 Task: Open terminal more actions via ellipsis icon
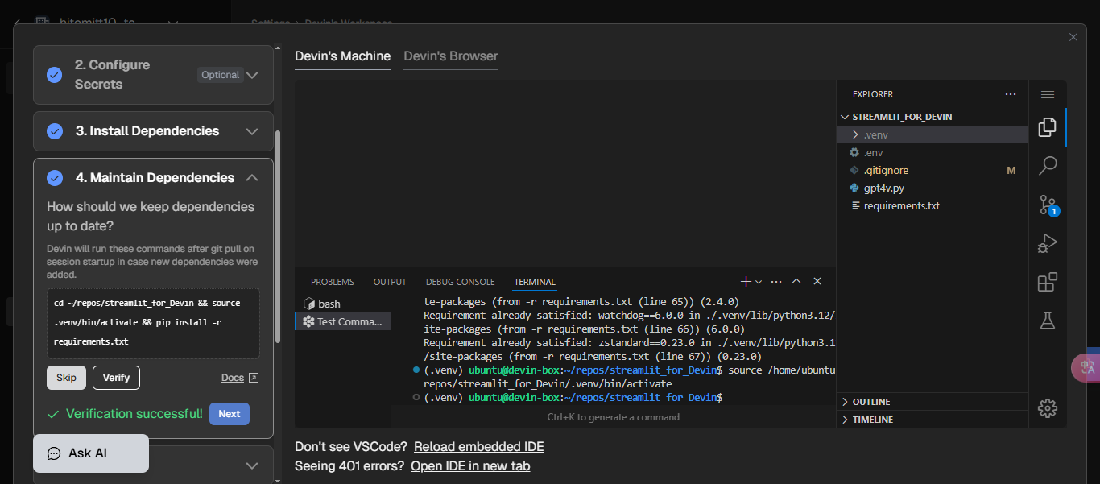775,281
